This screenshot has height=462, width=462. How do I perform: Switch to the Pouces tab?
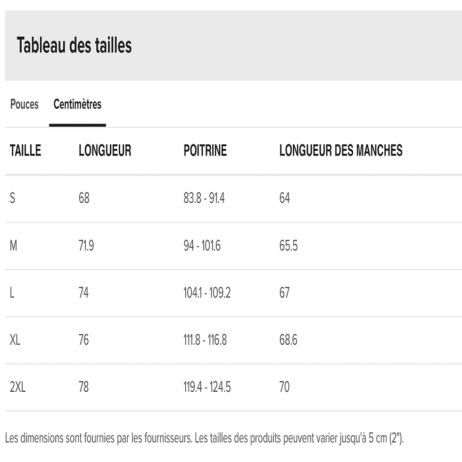(x=25, y=104)
